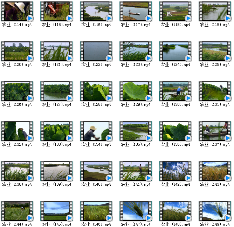Select the 农业 (139).mp4 thumbnail
The width and height of the screenshot is (234, 227).
pyautogui.click(x=56, y=171)
